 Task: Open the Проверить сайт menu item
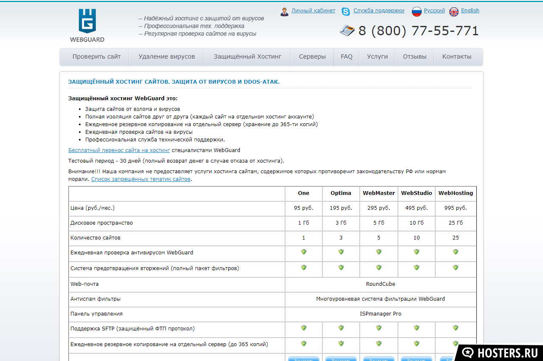[96, 57]
